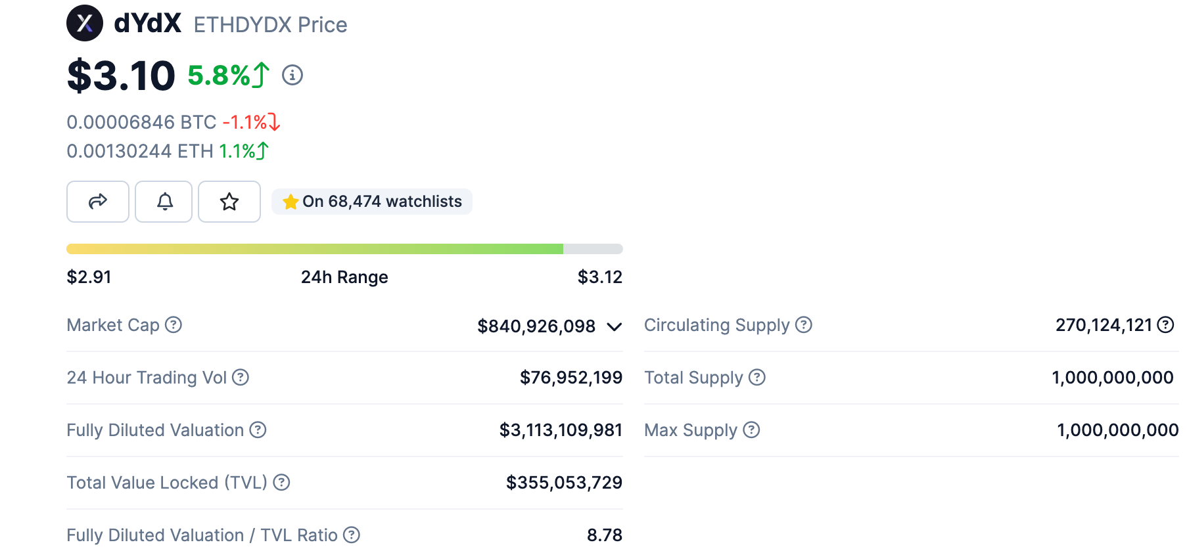
Task: Click the dYdX coin name
Action: tap(147, 23)
